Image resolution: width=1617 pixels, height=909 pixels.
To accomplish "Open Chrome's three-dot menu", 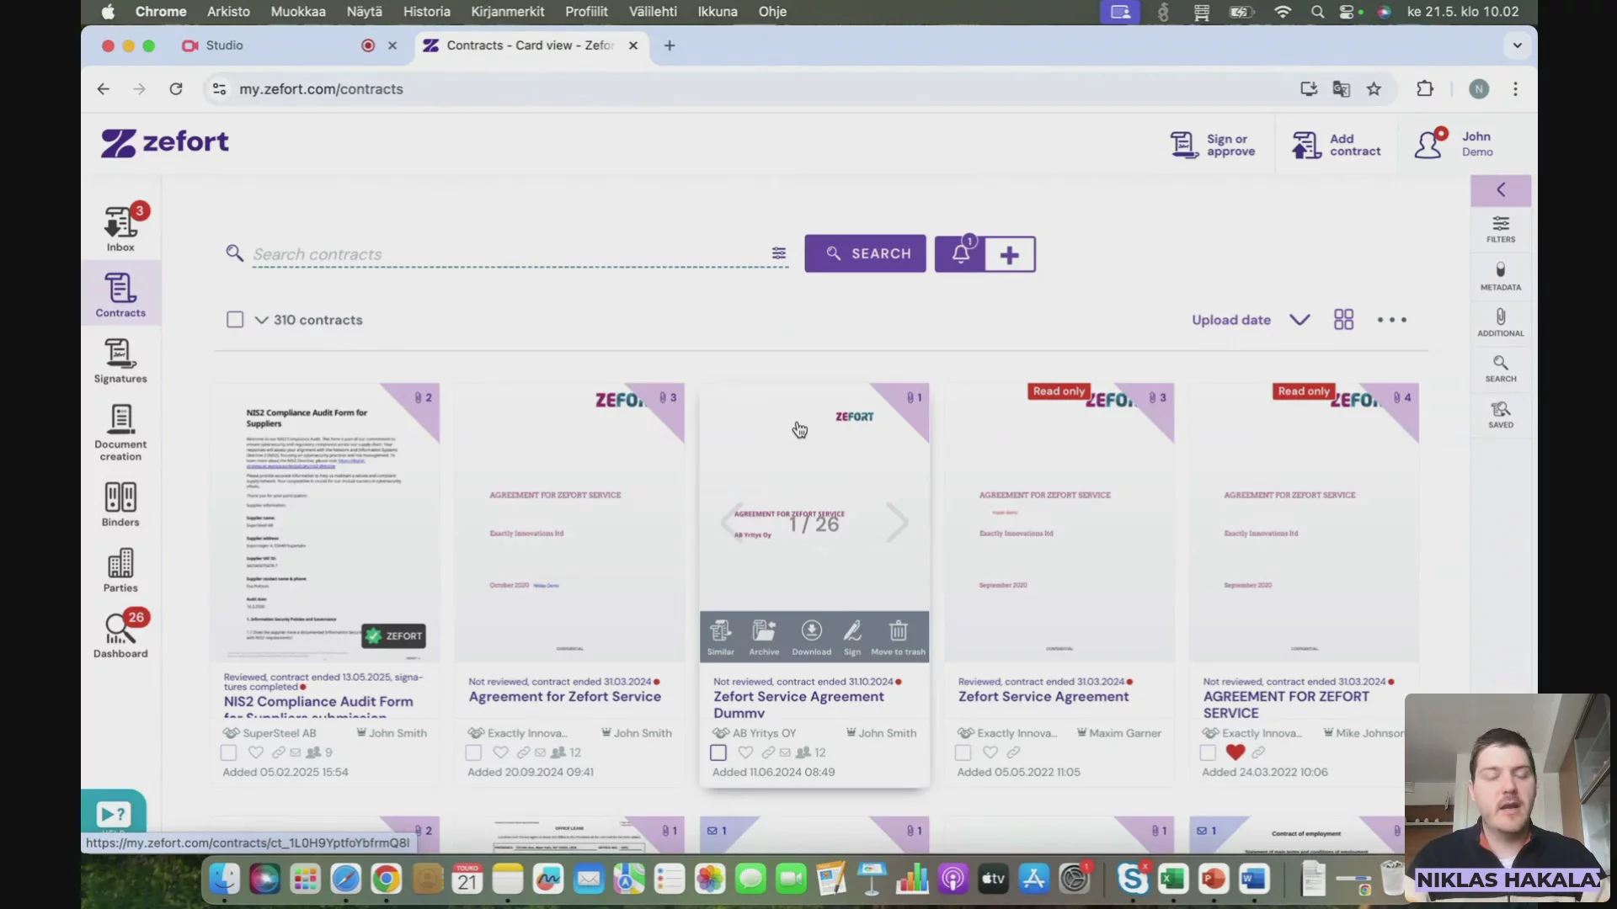I will [1515, 89].
